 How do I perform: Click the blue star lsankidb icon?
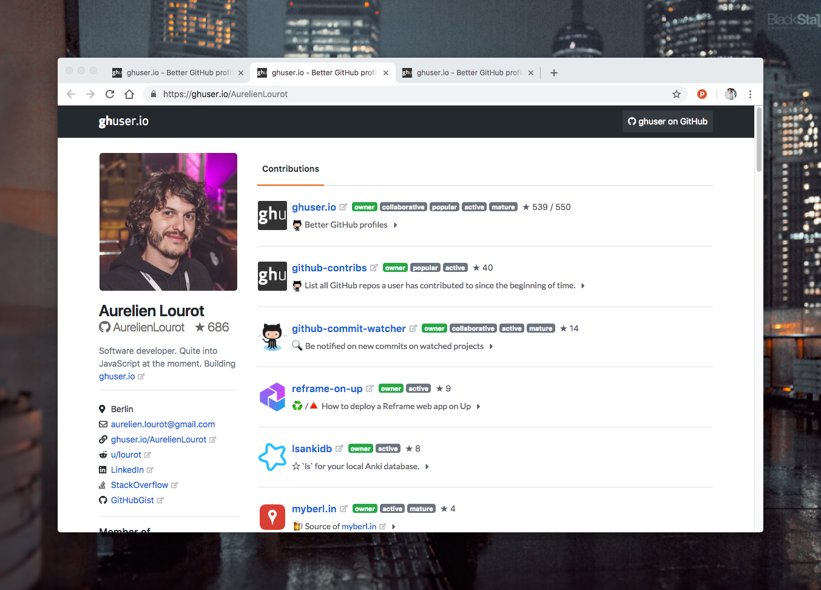pyautogui.click(x=272, y=457)
